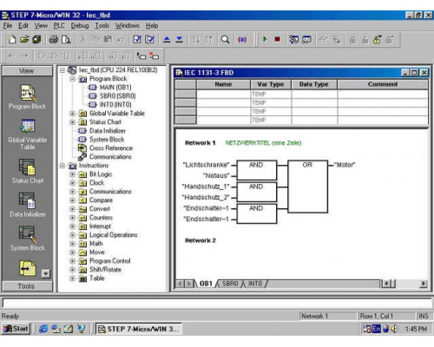This screenshot has height=347, width=434.
Task: Click the Windows Start button
Action: (x=16, y=329)
